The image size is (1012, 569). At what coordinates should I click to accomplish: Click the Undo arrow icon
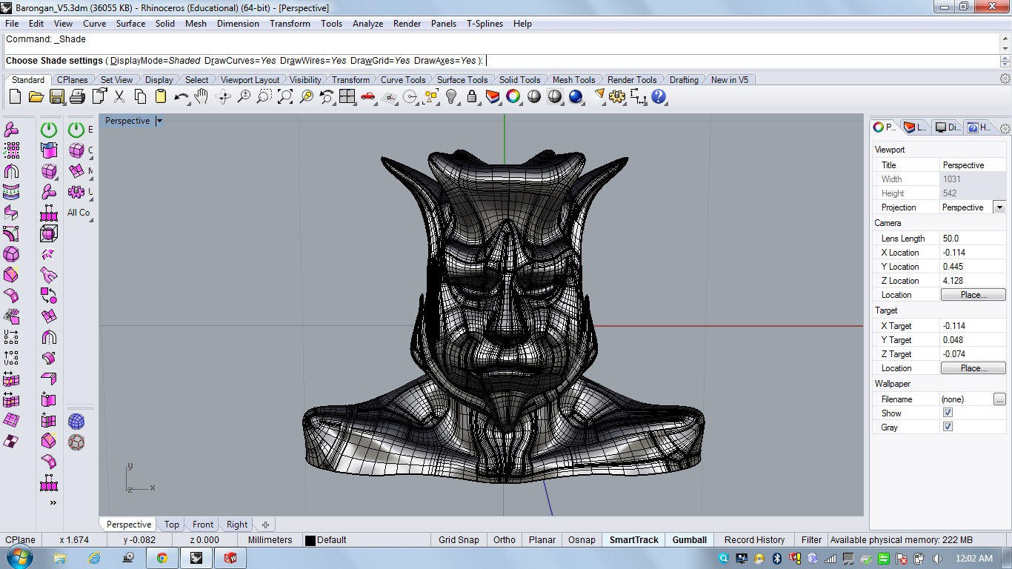(181, 97)
